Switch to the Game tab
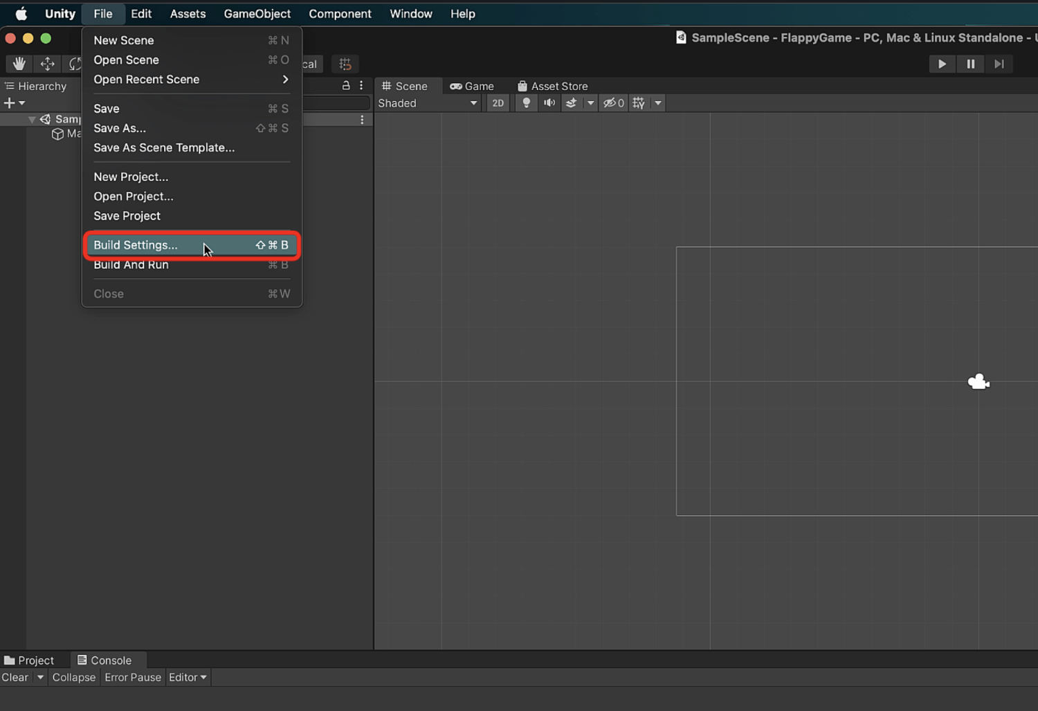This screenshot has width=1038, height=711. click(x=472, y=86)
